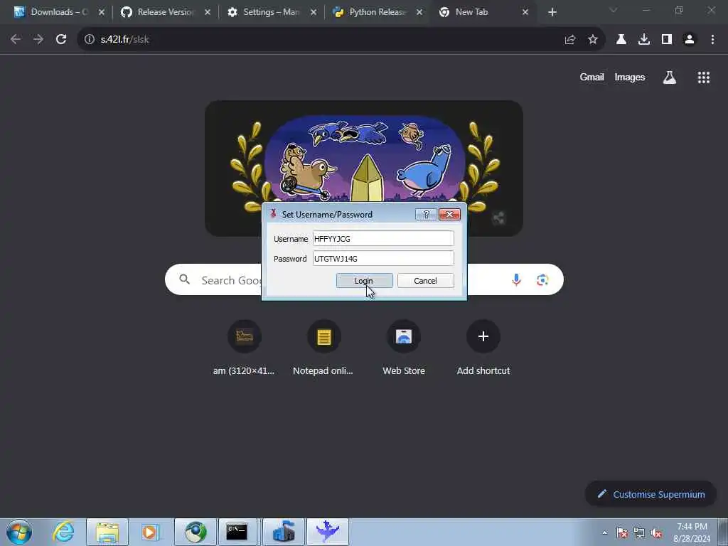Click into the Password input field
This screenshot has width=728, height=546.
point(383,259)
